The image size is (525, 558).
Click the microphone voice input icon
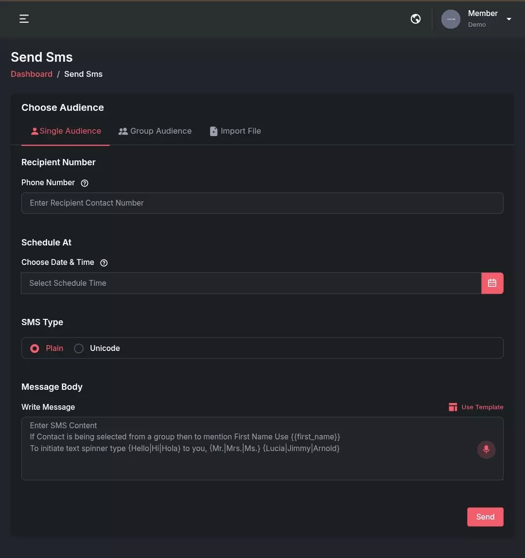pyautogui.click(x=486, y=450)
